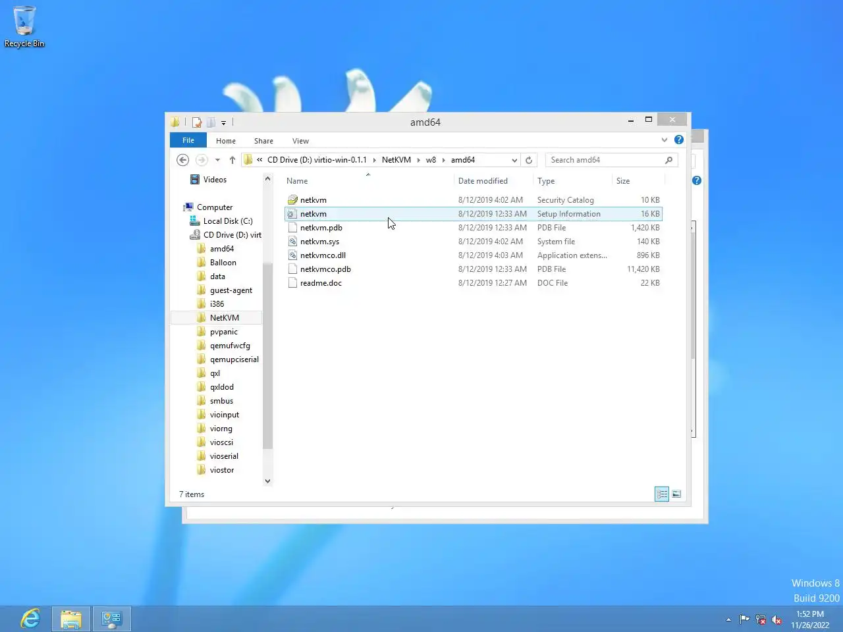
Task: Show hidden breadcrumb path chevrons
Action: (259, 160)
